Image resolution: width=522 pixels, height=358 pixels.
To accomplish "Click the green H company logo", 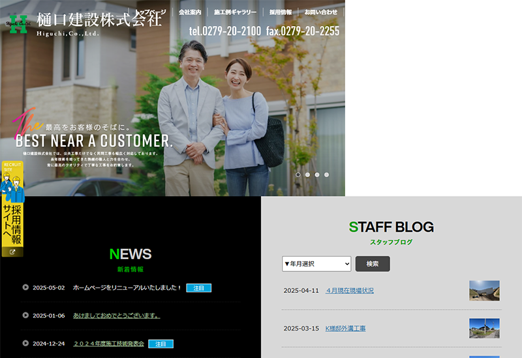I will coord(18,24).
